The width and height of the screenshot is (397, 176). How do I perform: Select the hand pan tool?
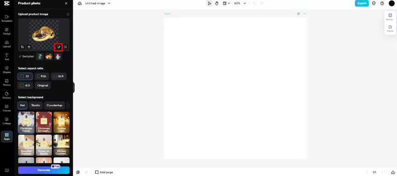(x=217, y=4)
